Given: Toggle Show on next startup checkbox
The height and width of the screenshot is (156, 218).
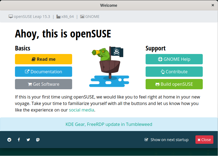Looking at the screenshot, I should (146, 139).
